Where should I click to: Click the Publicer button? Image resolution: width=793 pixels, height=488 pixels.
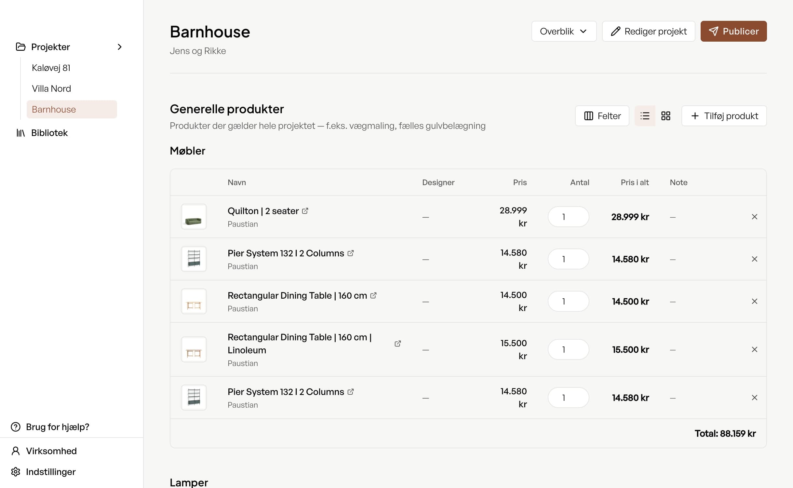tap(733, 31)
